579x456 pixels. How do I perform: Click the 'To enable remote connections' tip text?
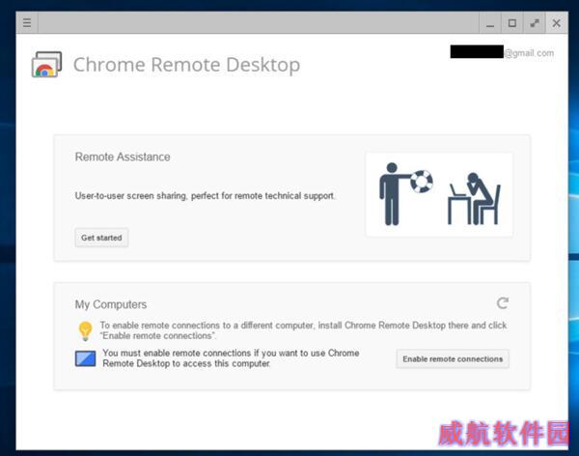click(x=304, y=330)
